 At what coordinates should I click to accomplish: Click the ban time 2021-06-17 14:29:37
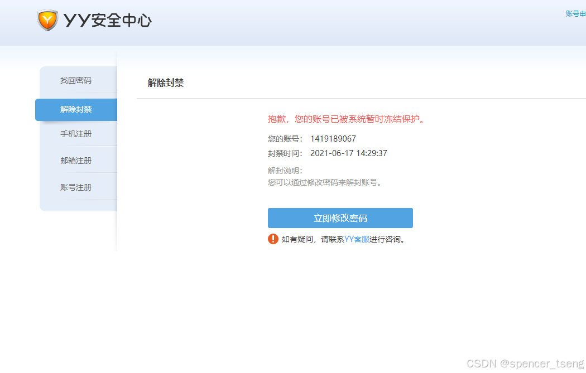point(349,153)
